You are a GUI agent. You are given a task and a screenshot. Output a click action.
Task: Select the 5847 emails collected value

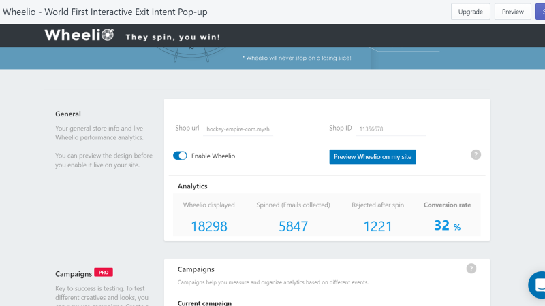(x=294, y=226)
